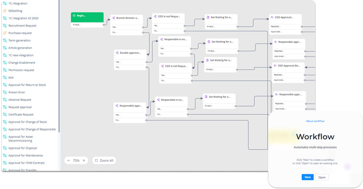The width and height of the screenshot is (363, 189).
Task: Zoom in with the plus button
Action: pyautogui.click(x=84, y=160)
